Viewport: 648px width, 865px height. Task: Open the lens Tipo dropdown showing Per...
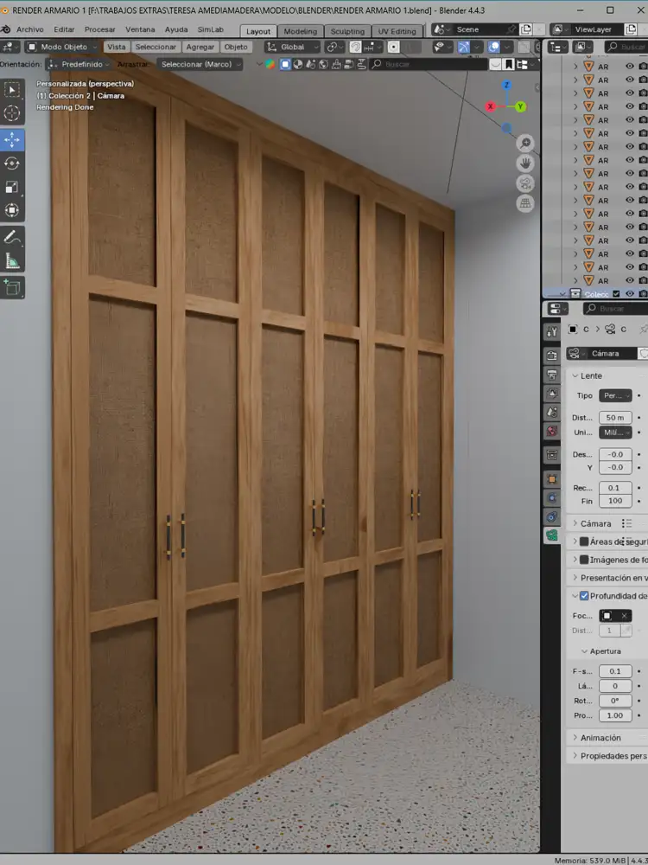point(615,395)
